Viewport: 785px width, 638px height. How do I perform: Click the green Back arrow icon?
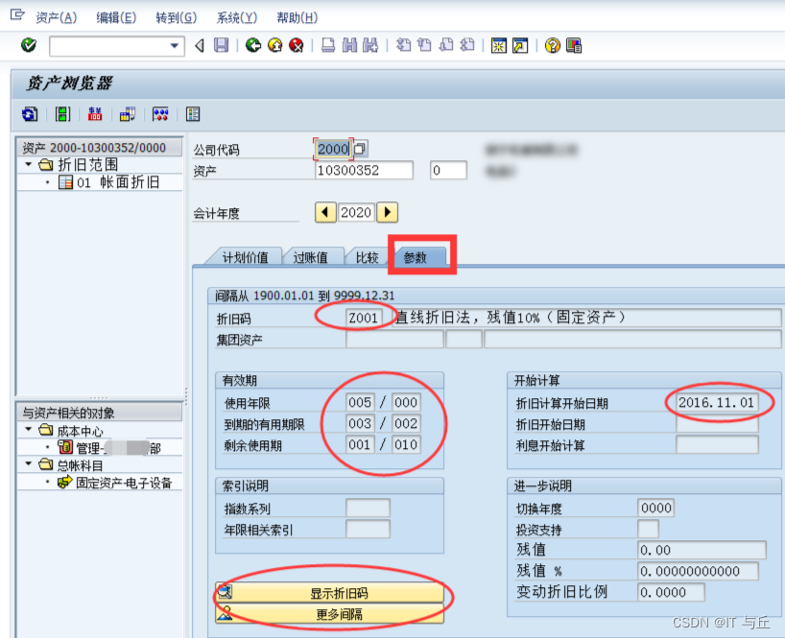coord(252,45)
